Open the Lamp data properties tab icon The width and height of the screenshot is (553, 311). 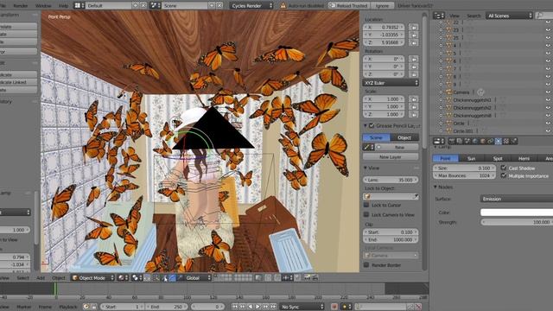point(498,141)
